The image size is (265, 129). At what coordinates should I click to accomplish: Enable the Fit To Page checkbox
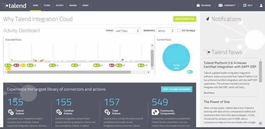point(179,31)
